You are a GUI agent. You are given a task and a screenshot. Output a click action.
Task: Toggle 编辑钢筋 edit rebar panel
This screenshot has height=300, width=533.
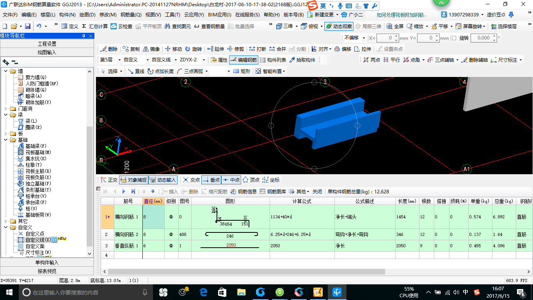click(244, 60)
